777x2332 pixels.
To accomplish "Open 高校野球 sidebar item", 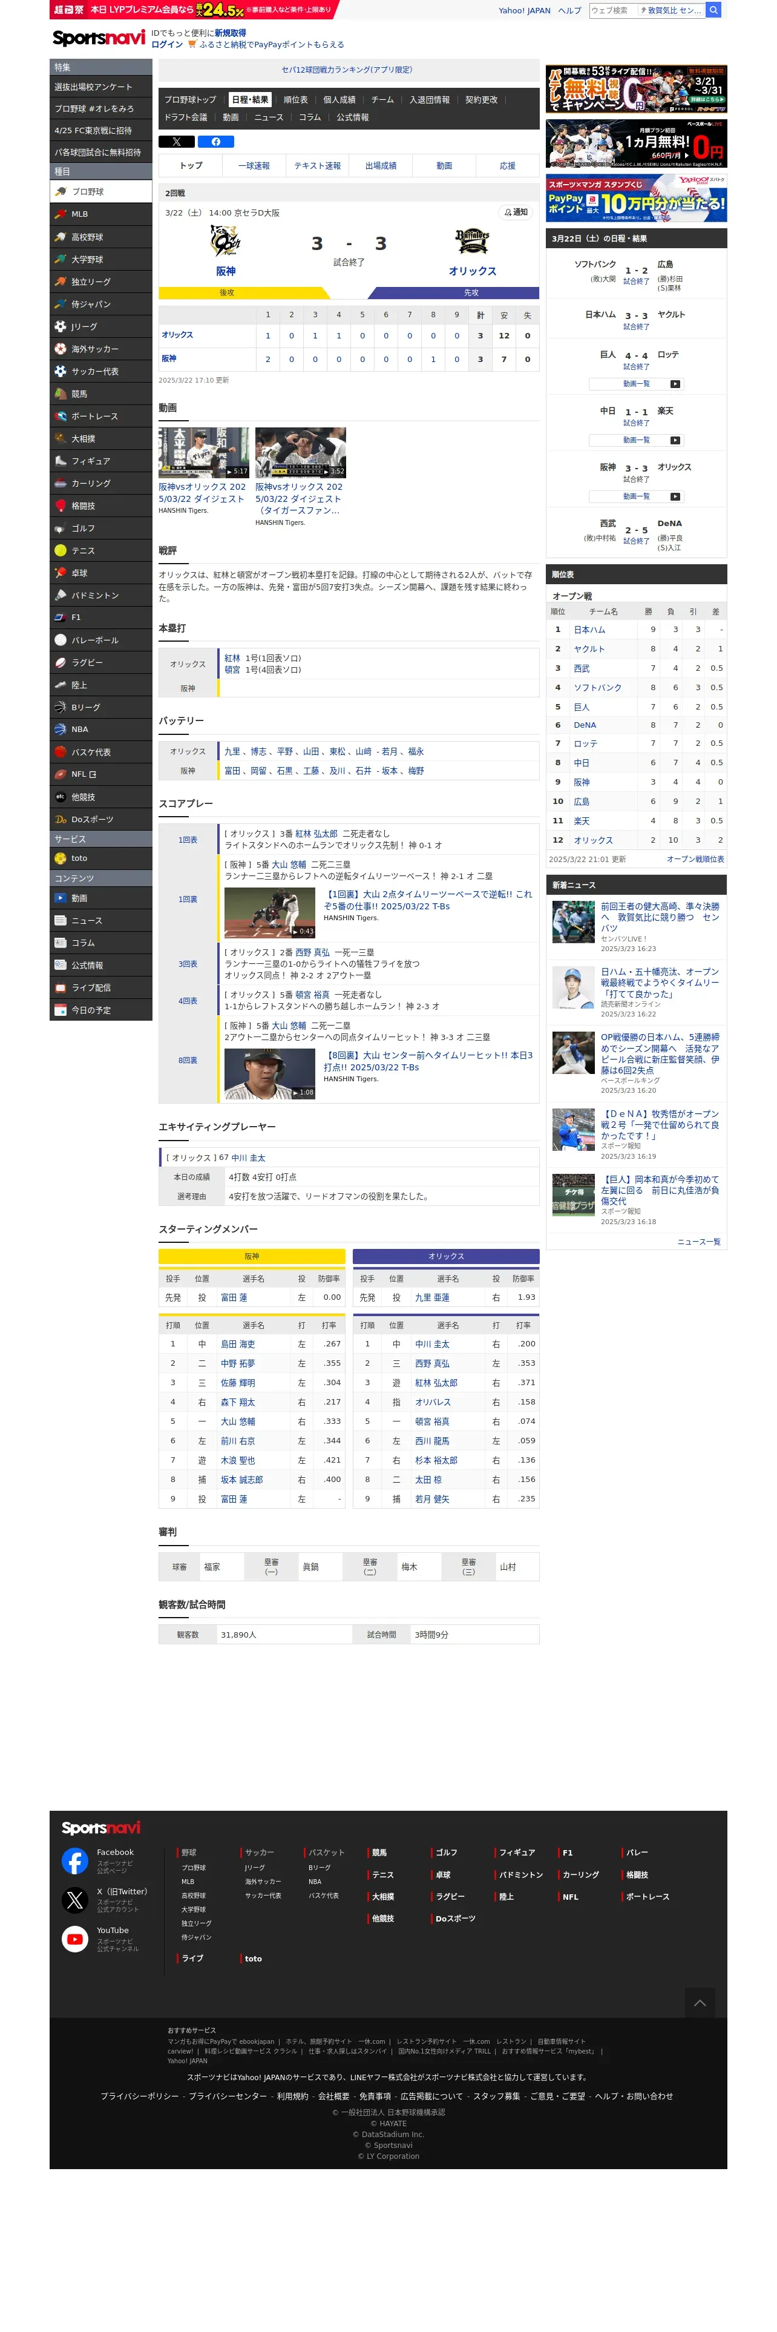I will click(x=100, y=237).
